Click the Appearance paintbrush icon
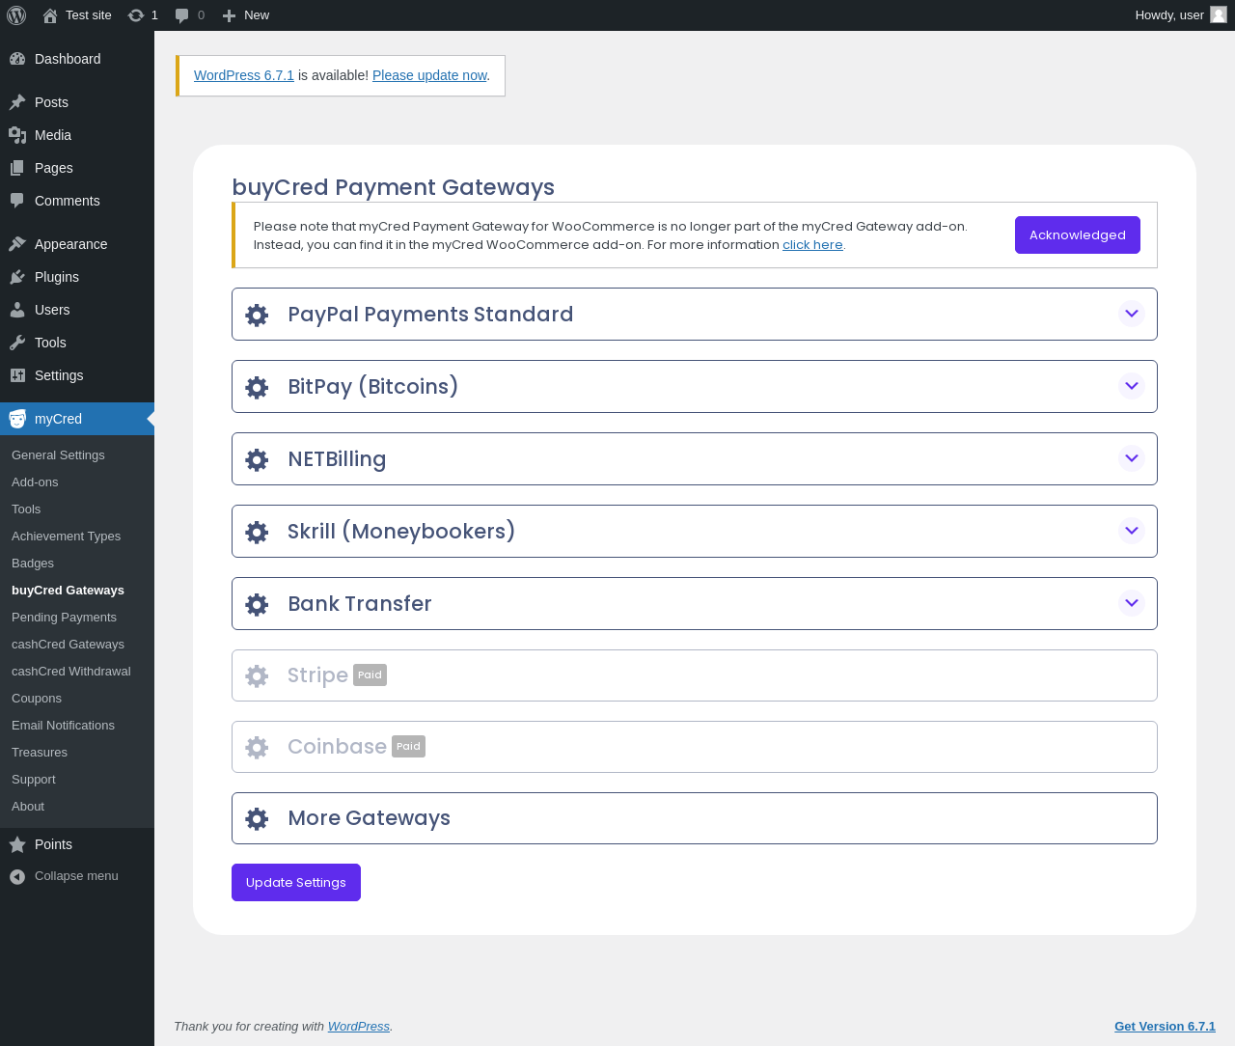The height and width of the screenshot is (1046, 1235). (17, 244)
